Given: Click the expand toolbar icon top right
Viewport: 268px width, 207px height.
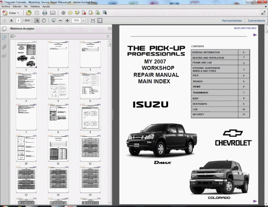Looking at the screenshot, I should [263, 13].
